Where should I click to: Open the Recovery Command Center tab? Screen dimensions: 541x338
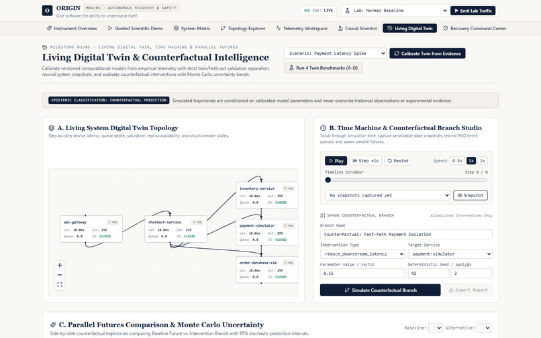click(x=475, y=28)
